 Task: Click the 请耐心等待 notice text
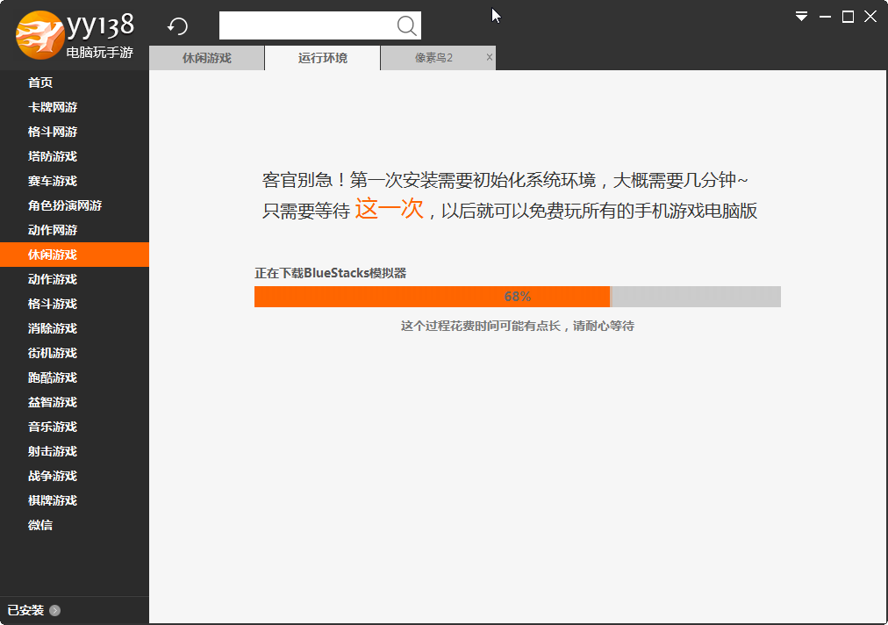tap(604, 326)
